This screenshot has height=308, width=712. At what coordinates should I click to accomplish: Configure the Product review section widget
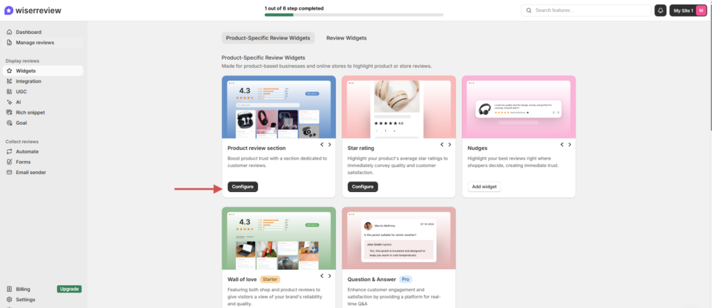(x=243, y=187)
